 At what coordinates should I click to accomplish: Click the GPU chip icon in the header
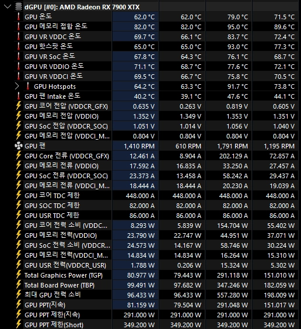[19, 6]
